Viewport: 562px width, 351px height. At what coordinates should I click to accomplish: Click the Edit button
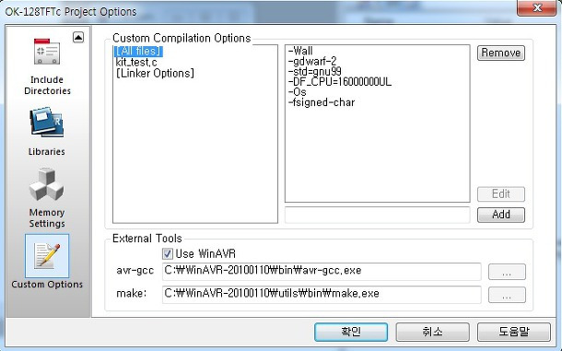tap(500, 194)
